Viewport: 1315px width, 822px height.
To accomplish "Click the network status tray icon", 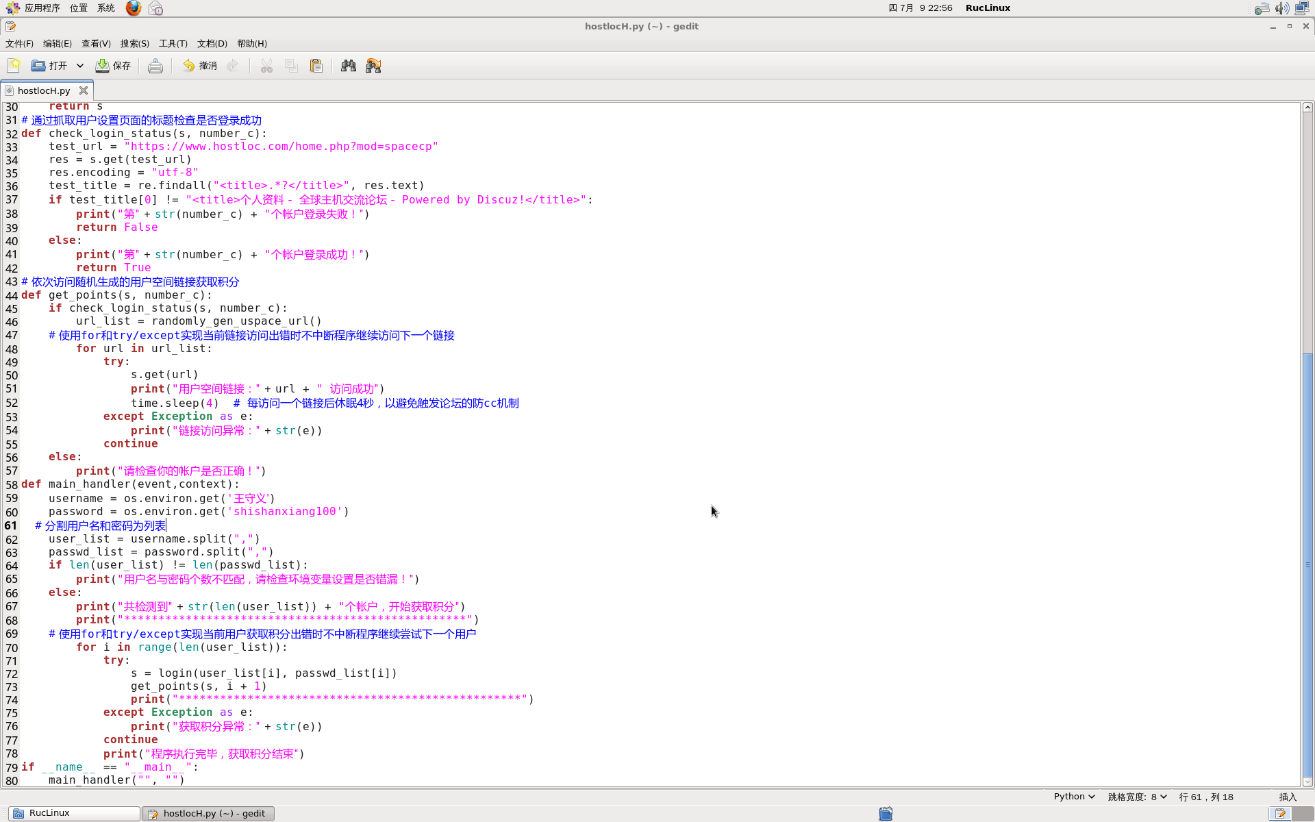I will pyautogui.click(x=1301, y=8).
